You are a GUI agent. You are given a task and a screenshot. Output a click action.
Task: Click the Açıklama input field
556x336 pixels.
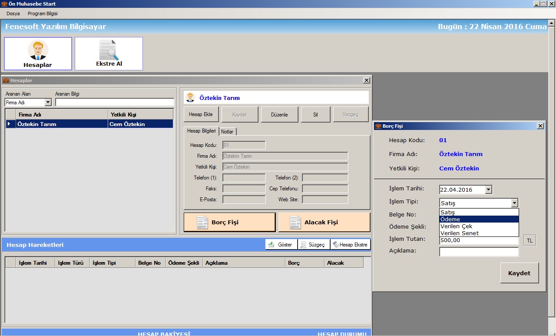pos(479,252)
